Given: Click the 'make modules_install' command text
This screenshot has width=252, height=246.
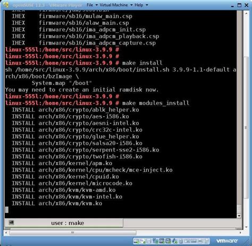Looking at the screenshot, I should point(155,103).
